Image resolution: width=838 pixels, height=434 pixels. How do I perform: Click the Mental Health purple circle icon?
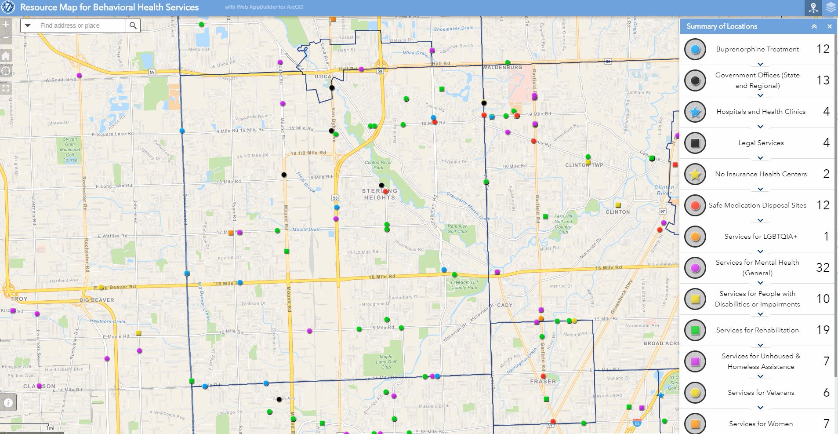click(695, 268)
